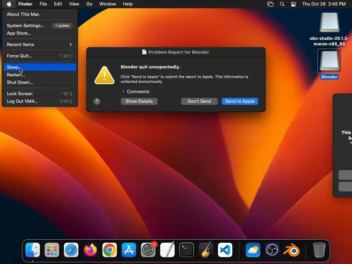This screenshot has width=352, height=264.
Task: Open Control Center in menu bar
Action: (294, 4)
